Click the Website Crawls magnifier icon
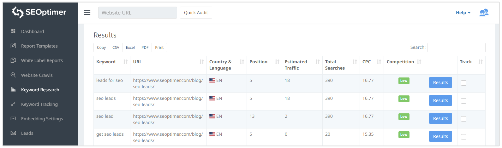 (13, 75)
